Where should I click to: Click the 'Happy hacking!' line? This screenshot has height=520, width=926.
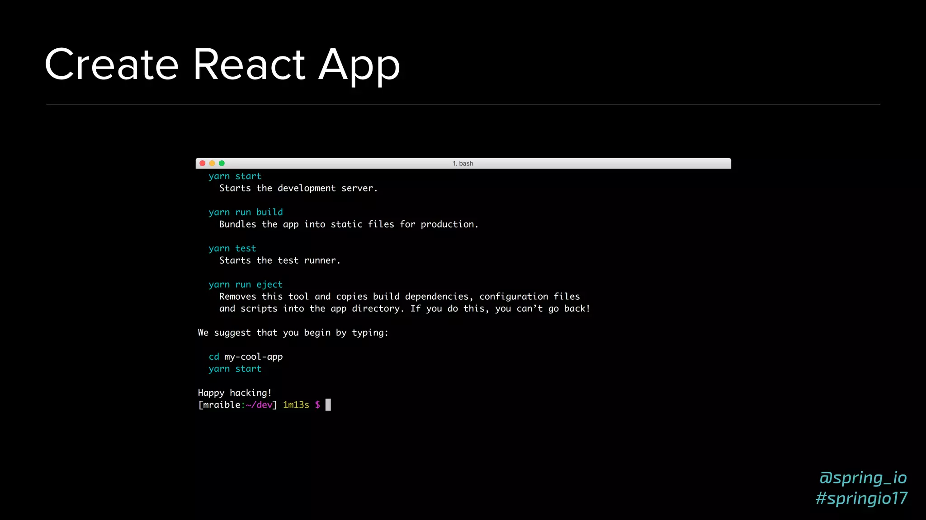(x=235, y=393)
